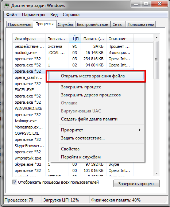
Task: Click the система user cell
Action: (55, 46)
